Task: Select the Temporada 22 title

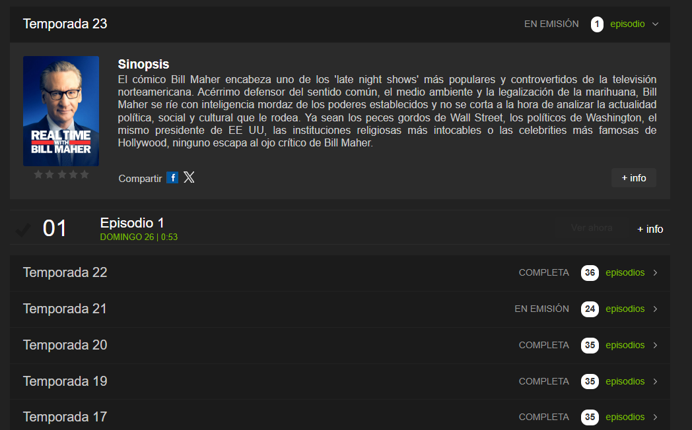Action: tap(65, 272)
